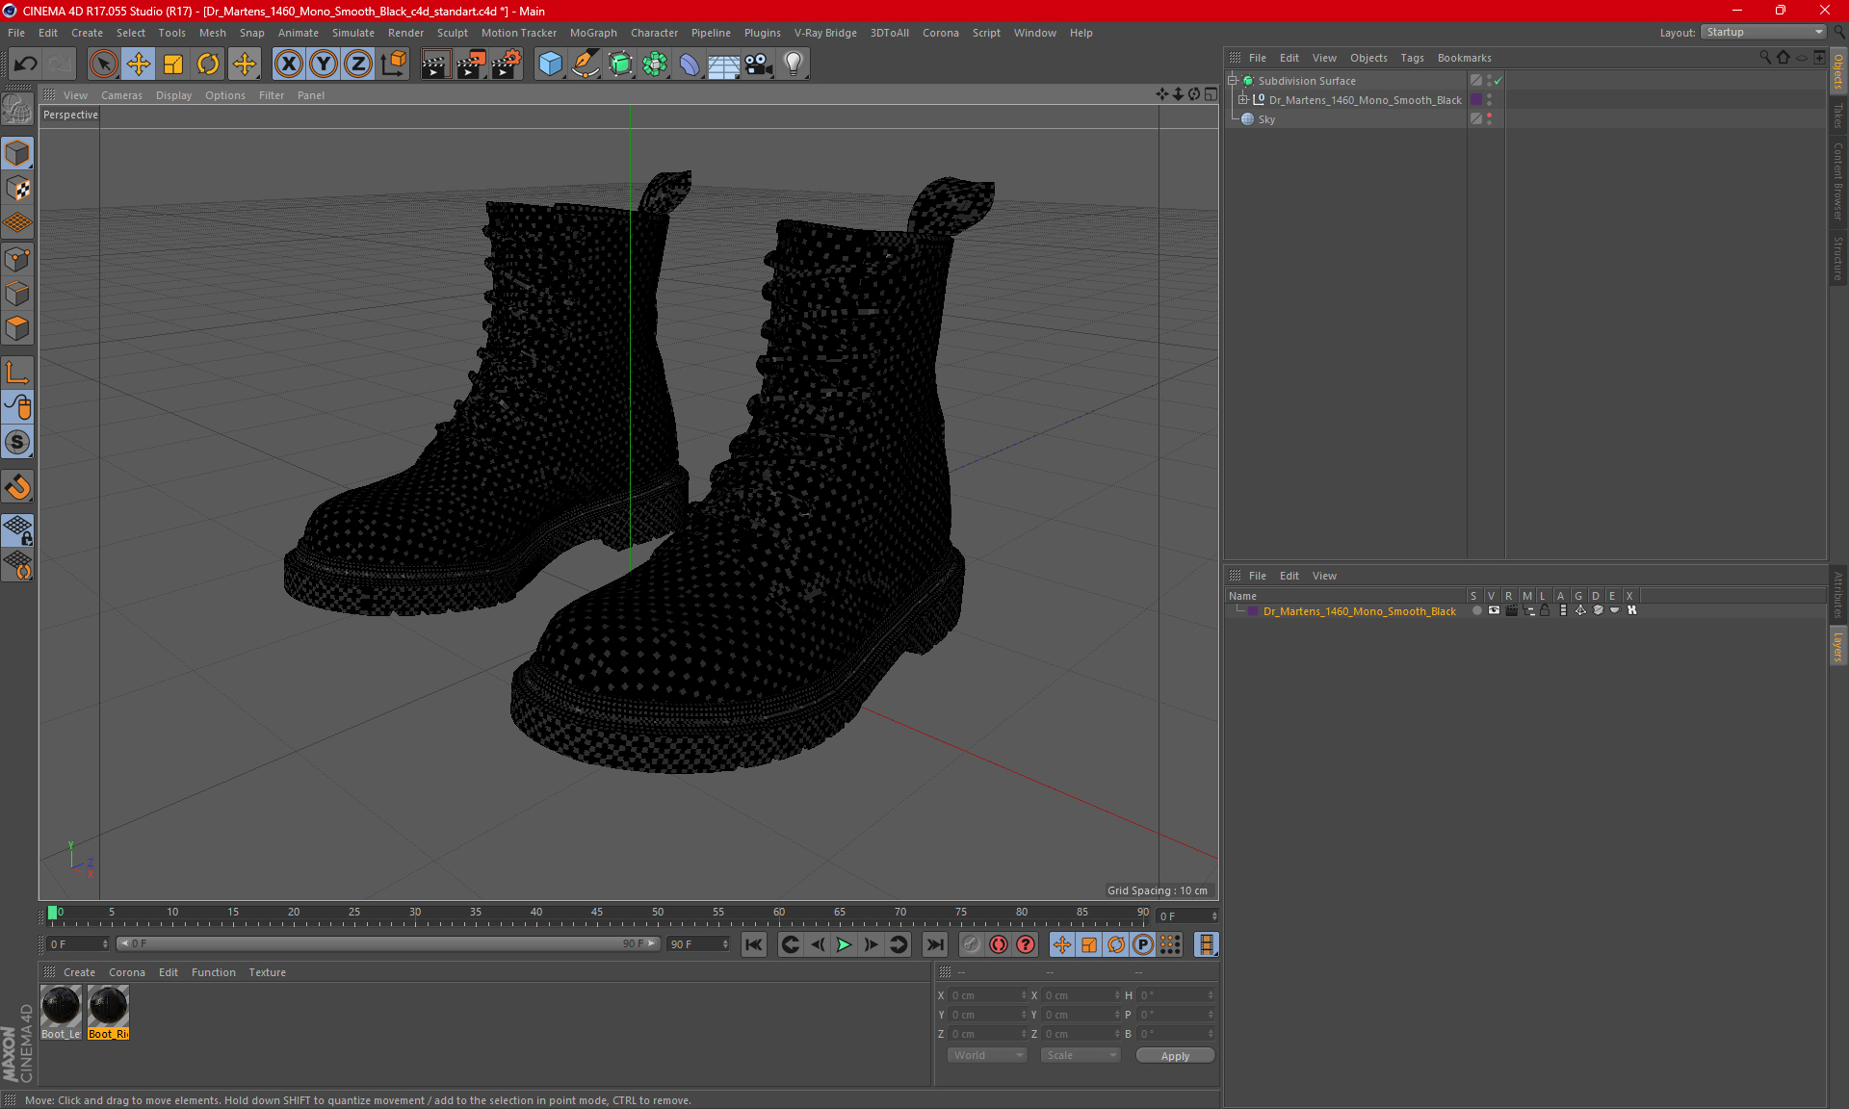The image size is (1849, 1109).
Task: Open the Layers side tab
Action: [1837, 646]
